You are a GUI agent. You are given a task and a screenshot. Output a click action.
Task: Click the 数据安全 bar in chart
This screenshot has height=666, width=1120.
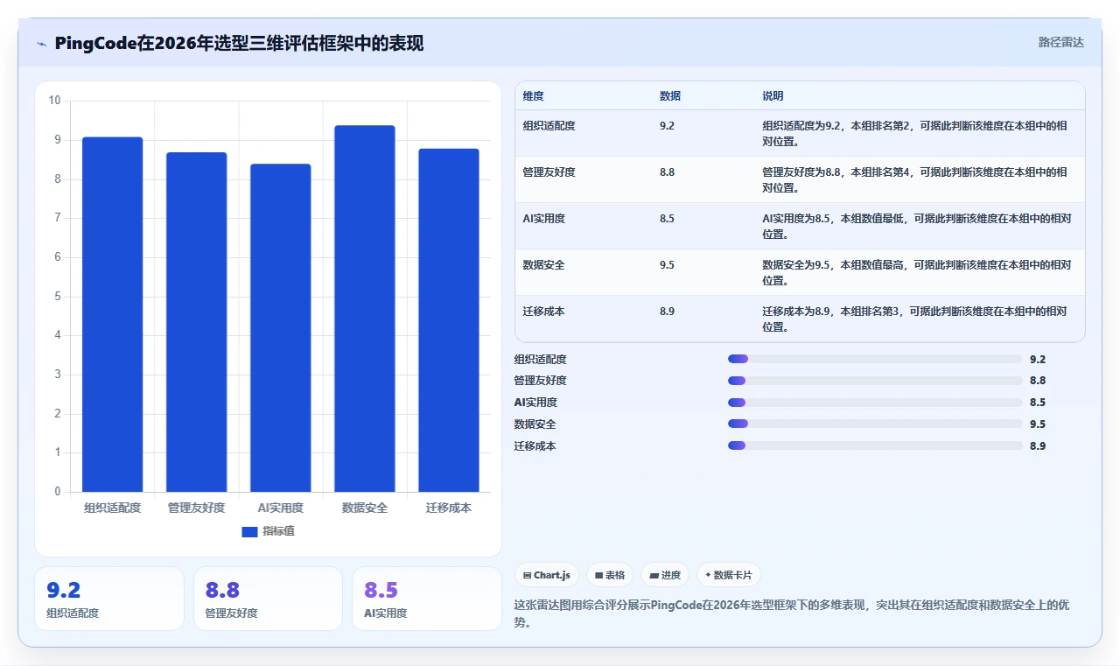click(365, 309)
